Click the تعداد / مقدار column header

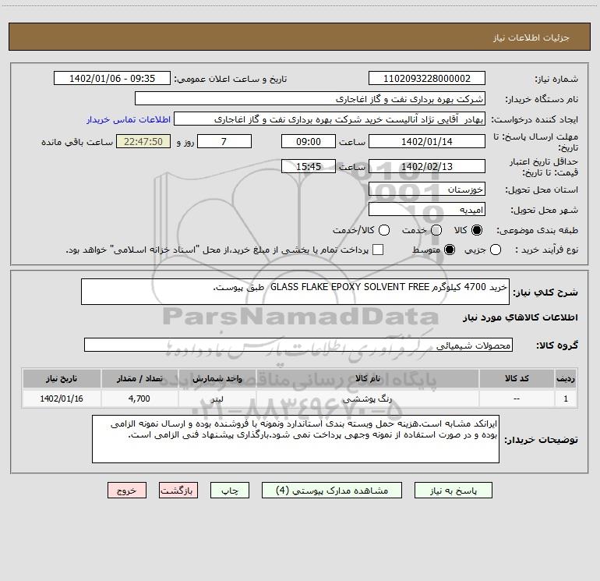(x=139, y=378)
